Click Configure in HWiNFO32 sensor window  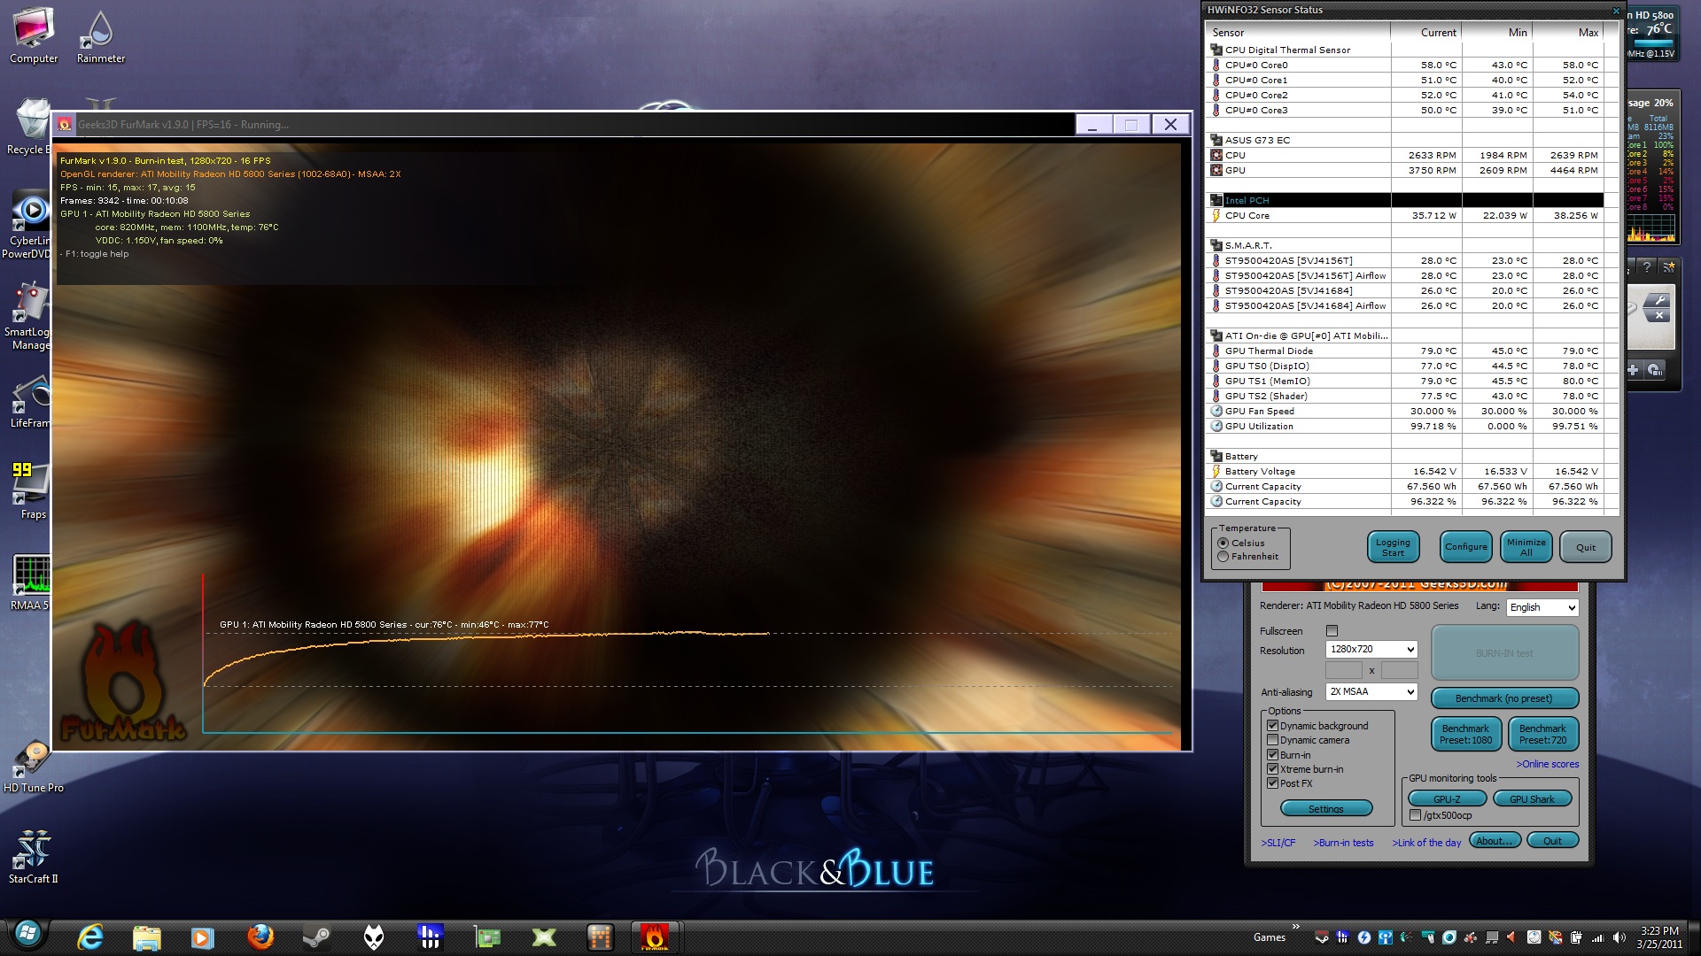pyautogui.click(x=1466, y=547)
